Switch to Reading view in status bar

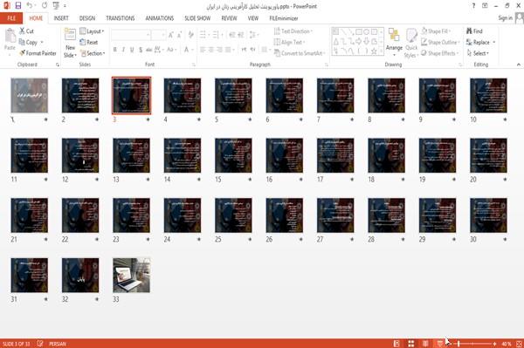[425, 344]
